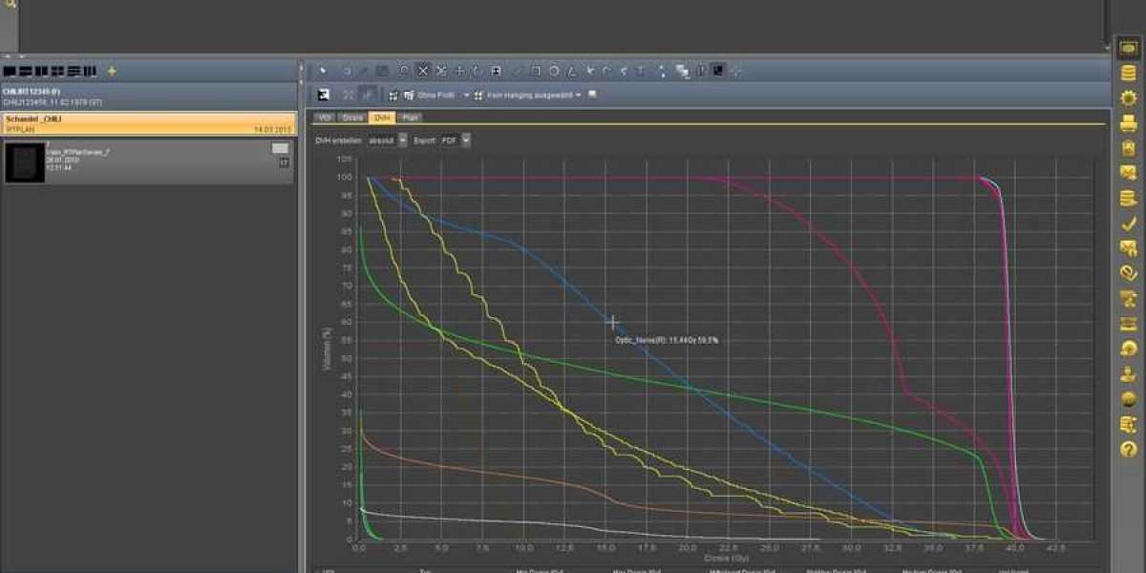Click the printer icon in right sidebar

pyautogui.click(x=1129, y=122)
